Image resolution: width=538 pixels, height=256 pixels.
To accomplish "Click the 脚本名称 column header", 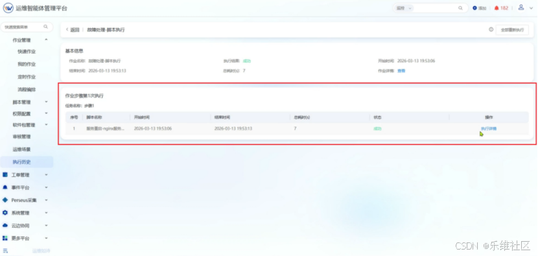I will point(94,117).
